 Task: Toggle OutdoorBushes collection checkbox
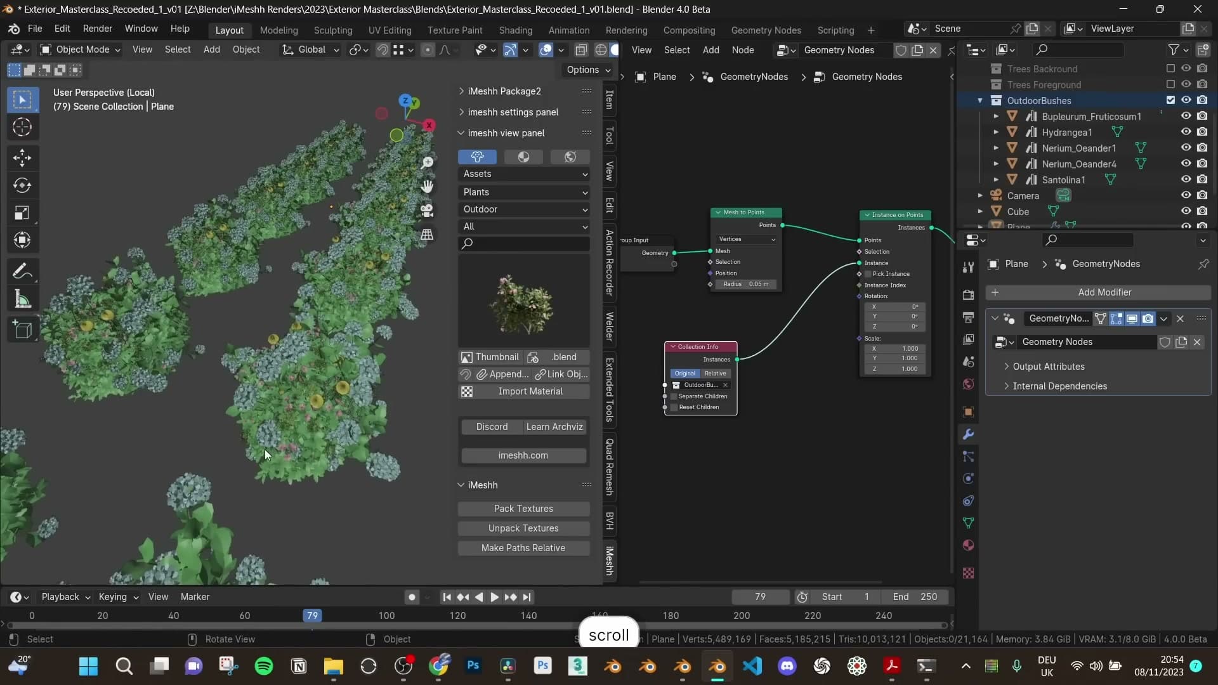(1170, 100)
